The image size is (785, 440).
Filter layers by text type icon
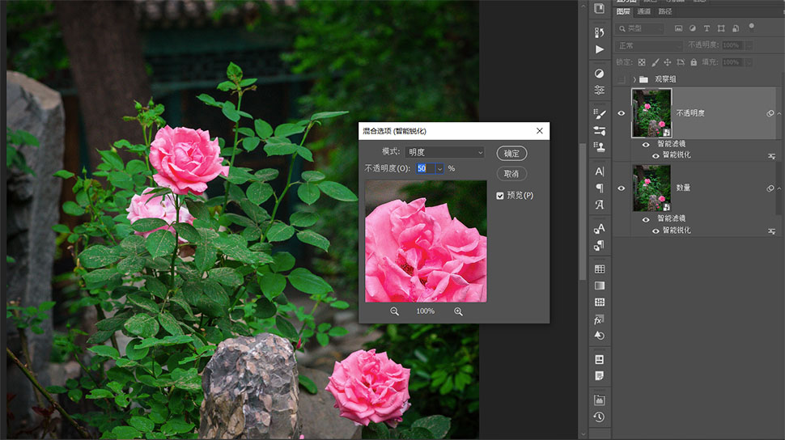click(x=706, y=28)
